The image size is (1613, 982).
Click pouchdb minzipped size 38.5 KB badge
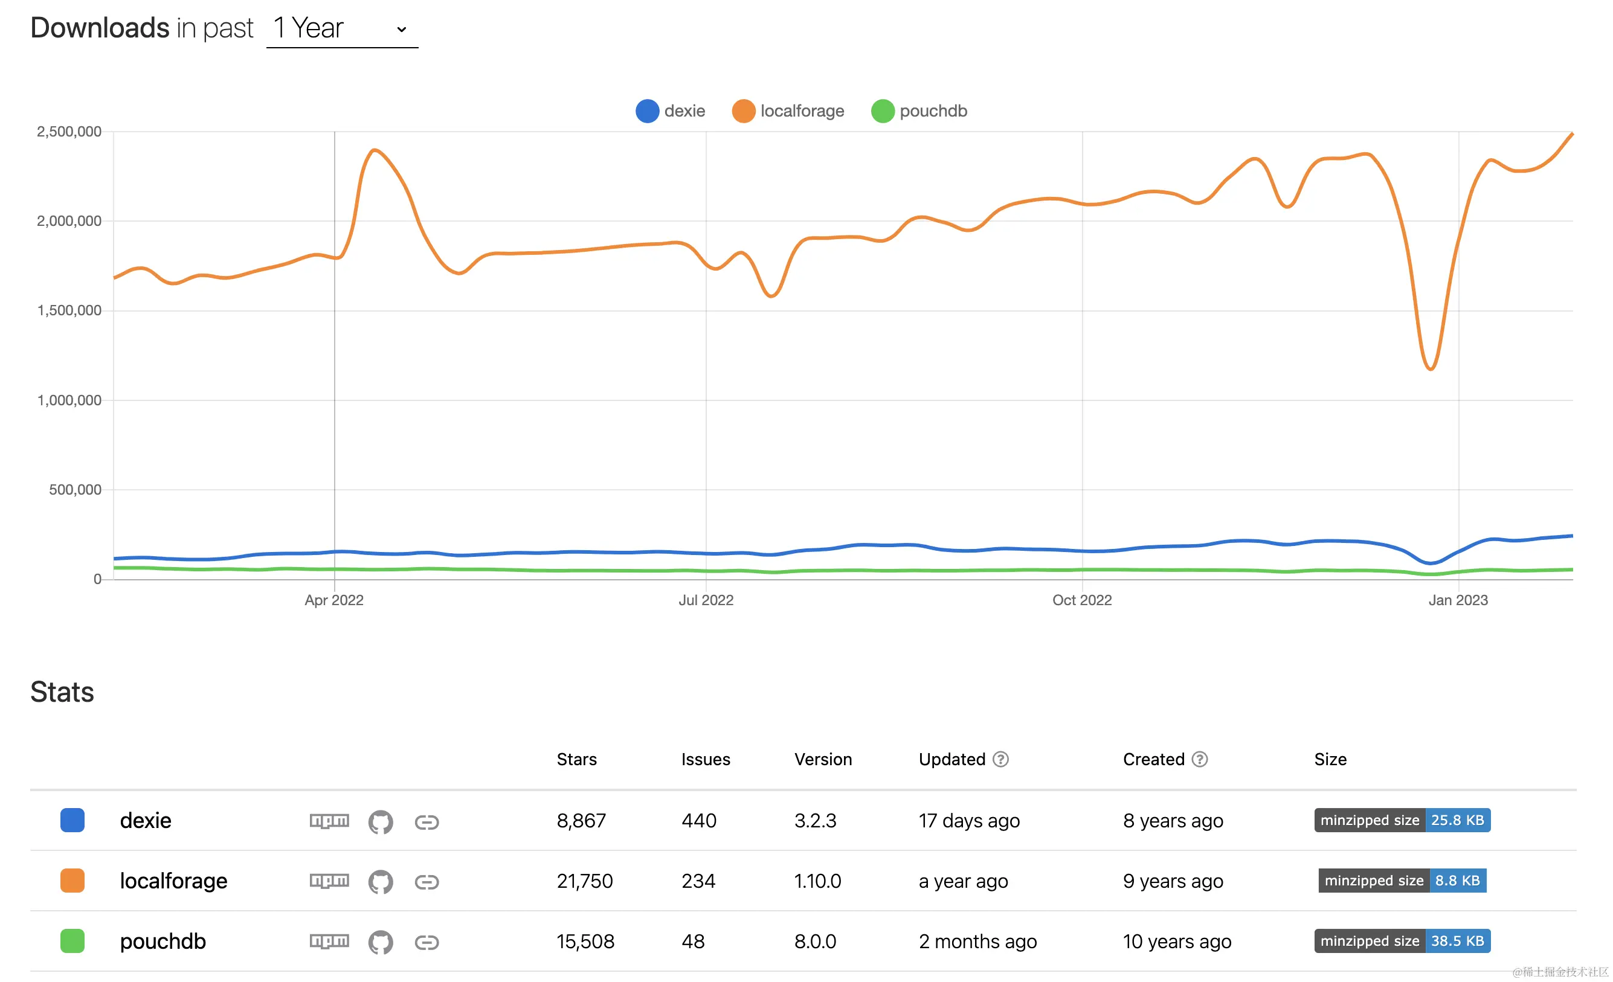(1402, 941)
